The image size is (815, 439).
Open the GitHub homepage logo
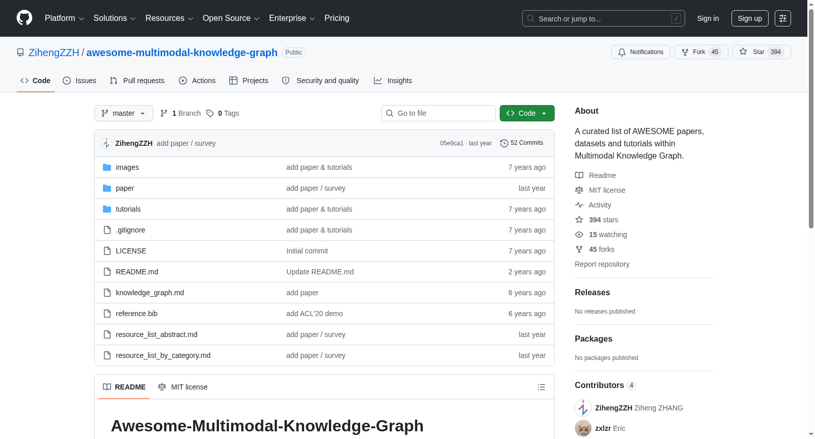[x=24, y=18]
